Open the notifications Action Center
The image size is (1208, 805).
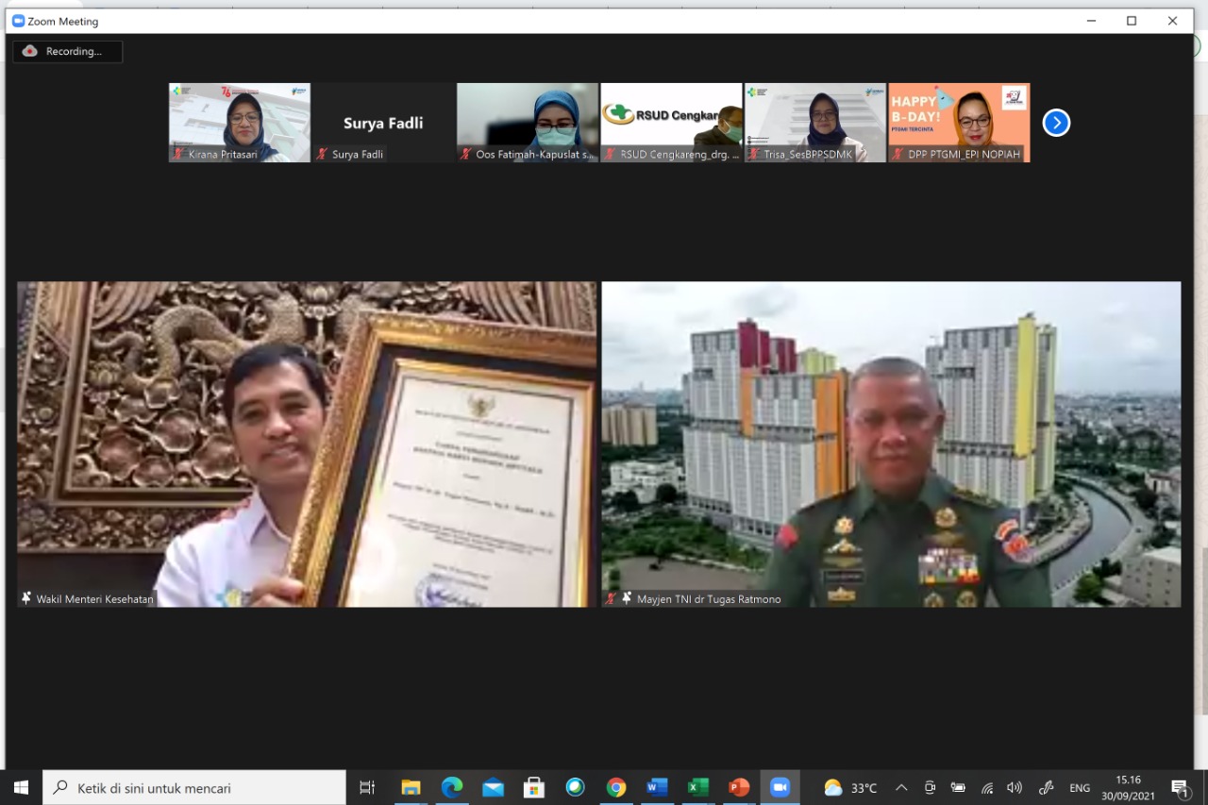click(1182, 787)
